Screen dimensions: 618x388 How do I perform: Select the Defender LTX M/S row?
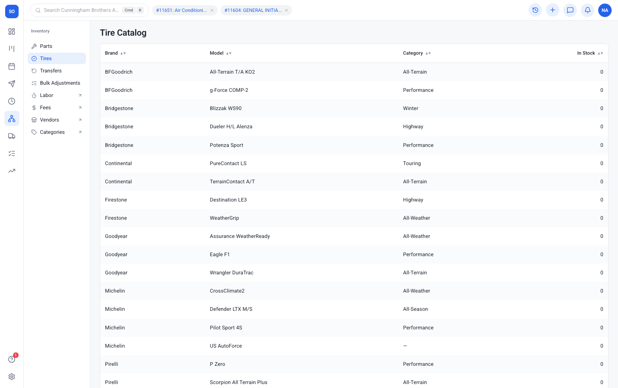tap(354, 309)
